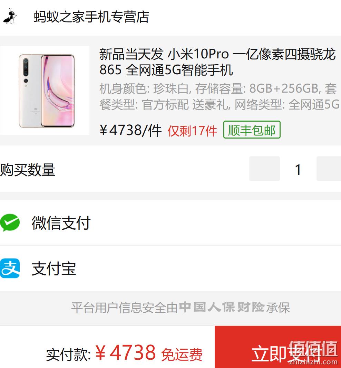Tap the green 顺丰包邮 shipping badge

(252, 130)
